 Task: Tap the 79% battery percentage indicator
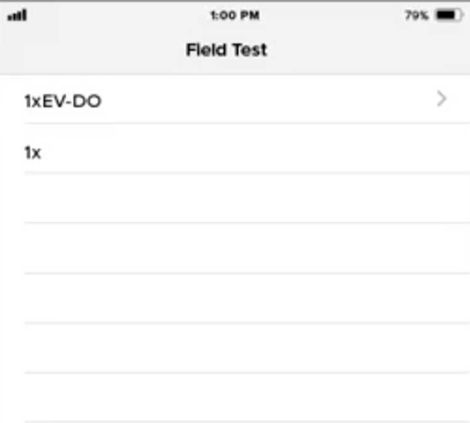(416, 15)
